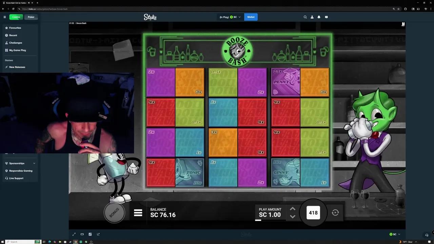
Task: Click the SC 76.16 balance display
Action: pyautogui.click(x=163, y=215)
